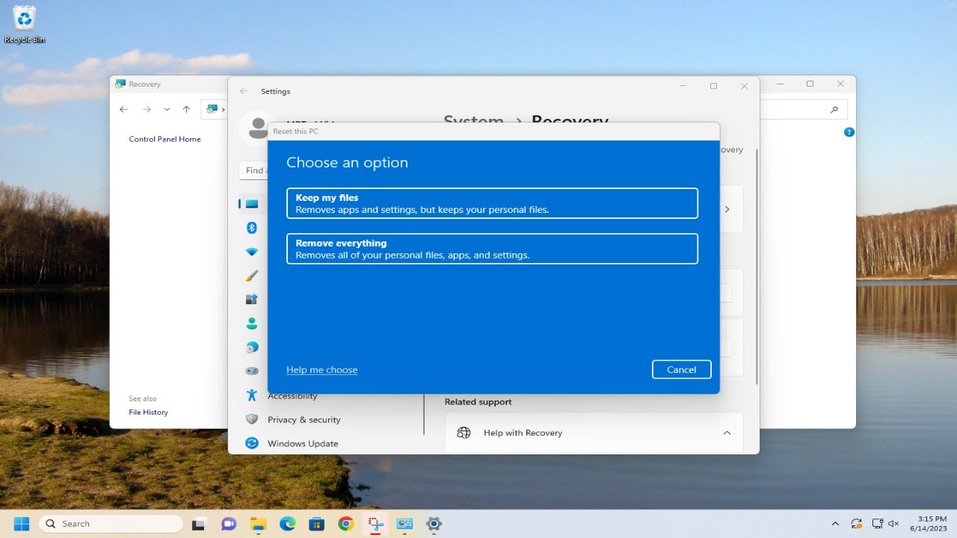The height and width of the screenshot is (538, 957).
Task: Collapse the Help with Recovery section
Action: [727, 433]
